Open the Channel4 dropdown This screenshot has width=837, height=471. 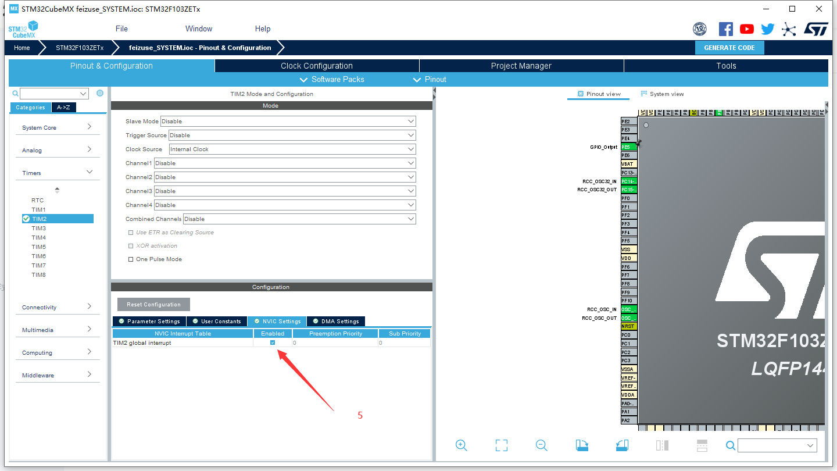point(285,205)
